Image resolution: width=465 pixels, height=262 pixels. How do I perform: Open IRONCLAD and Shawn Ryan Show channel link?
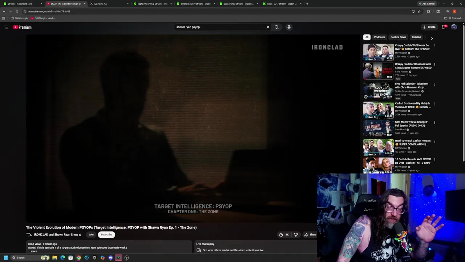click(x=56, y=235)
